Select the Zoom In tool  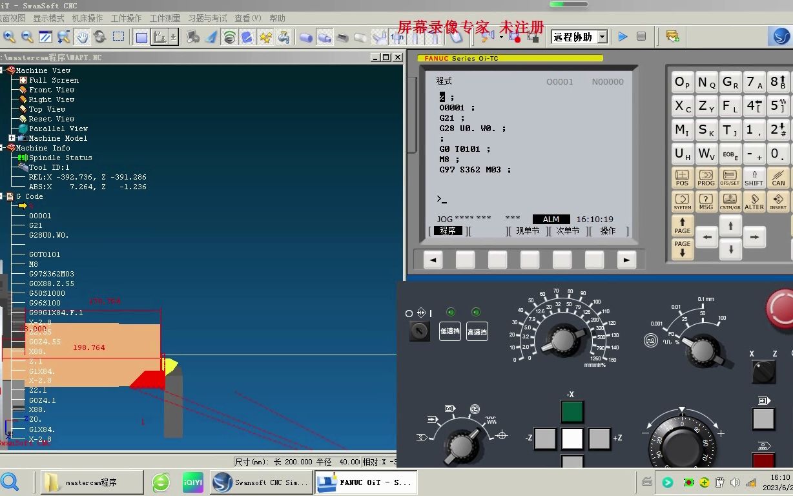[x=8, y=37]
